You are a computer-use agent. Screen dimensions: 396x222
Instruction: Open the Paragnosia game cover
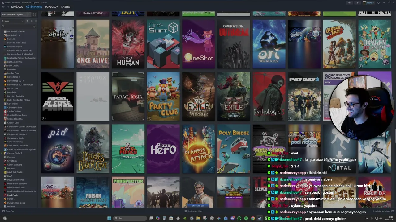(x=128, y=97)
